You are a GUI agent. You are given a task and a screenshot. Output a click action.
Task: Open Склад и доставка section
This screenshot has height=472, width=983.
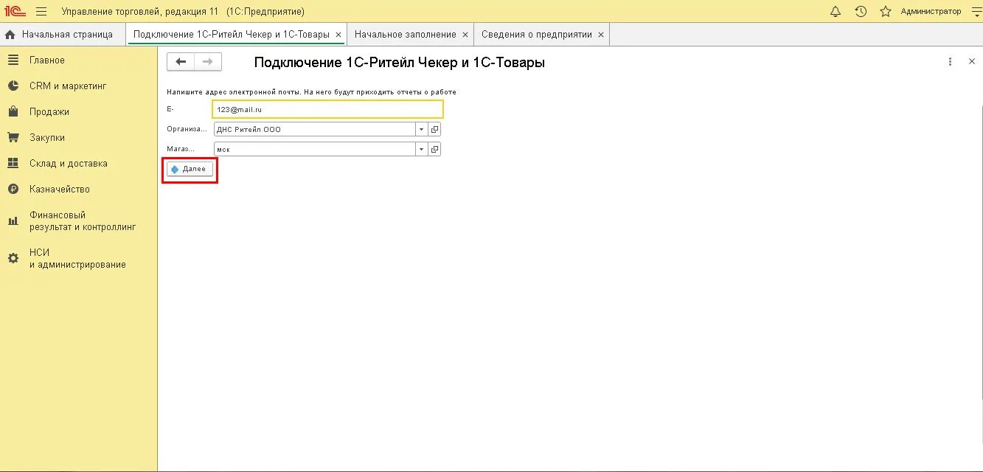tap(69, 164)
